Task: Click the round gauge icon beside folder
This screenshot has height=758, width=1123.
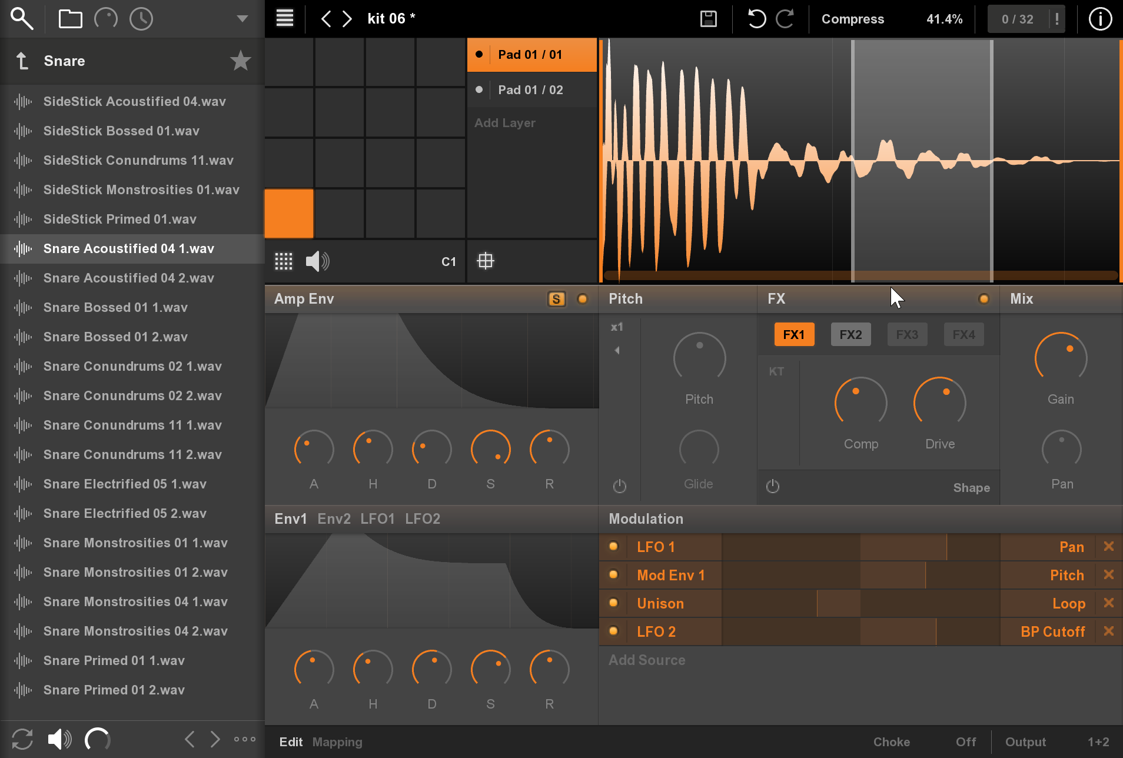Action: pyautogui.click(x=106, y=19)
